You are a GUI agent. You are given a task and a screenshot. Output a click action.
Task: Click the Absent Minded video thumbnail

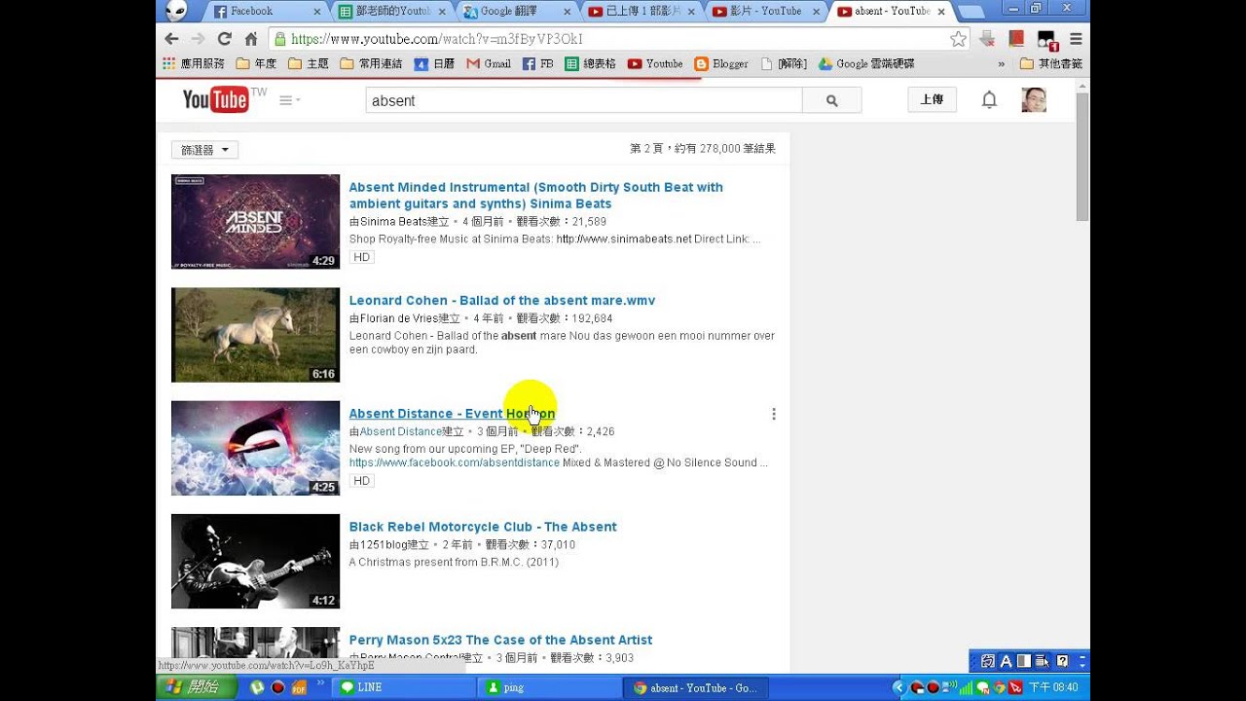tap(255, 221)
